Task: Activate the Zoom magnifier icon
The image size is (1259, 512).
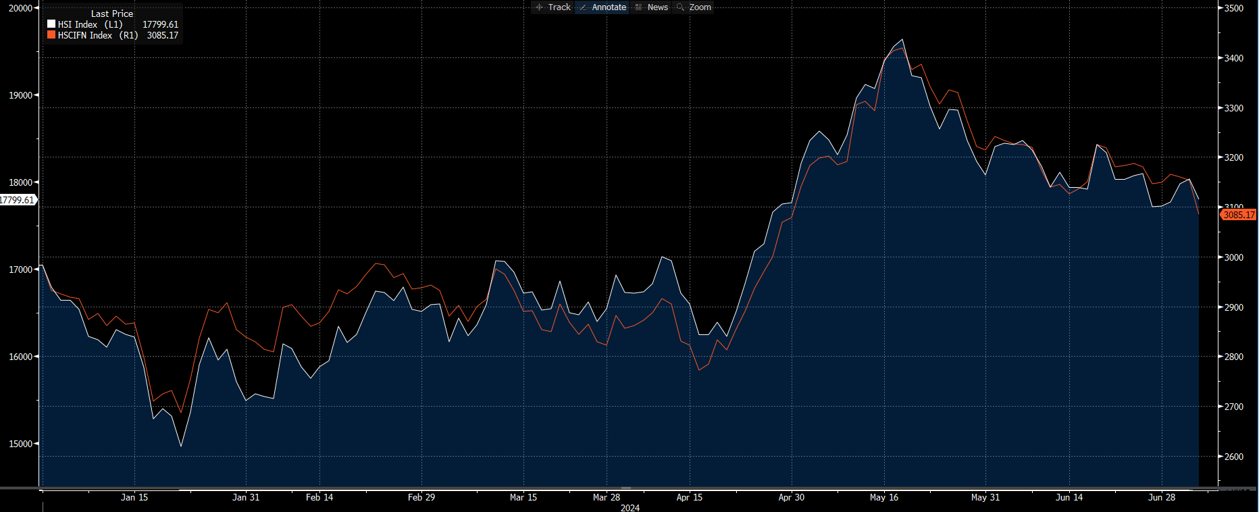Action: pos(681,7)
